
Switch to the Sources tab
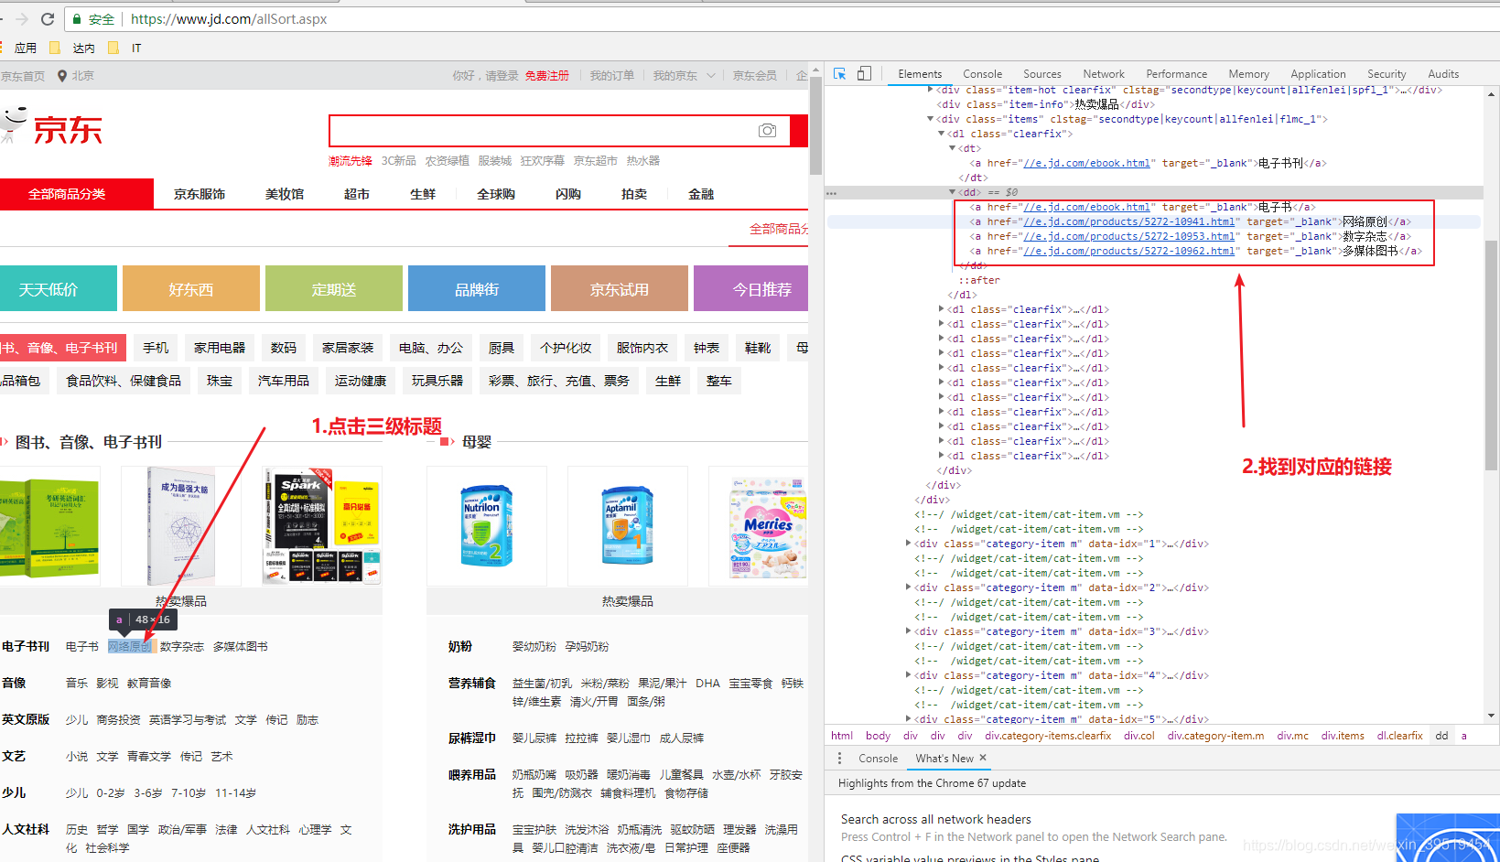(1041, 74)
